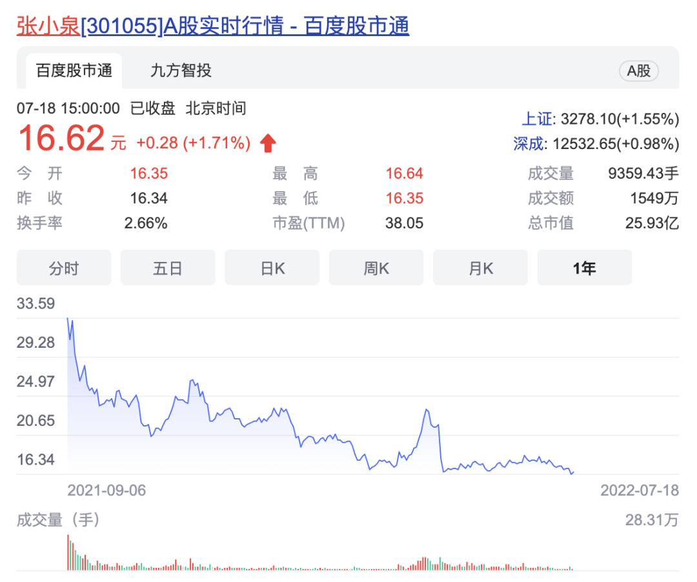Switch to the 九方智投 tab
Viewport: 697px width, 582px height.
point(181,70)
